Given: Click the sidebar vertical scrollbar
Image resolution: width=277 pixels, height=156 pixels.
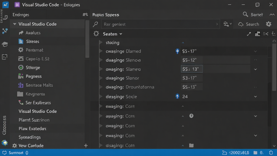Looking at the screenshot, I should [87, 39].
